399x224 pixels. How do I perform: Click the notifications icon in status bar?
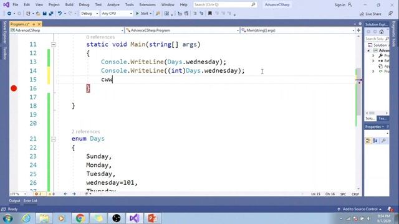[390, 209]
